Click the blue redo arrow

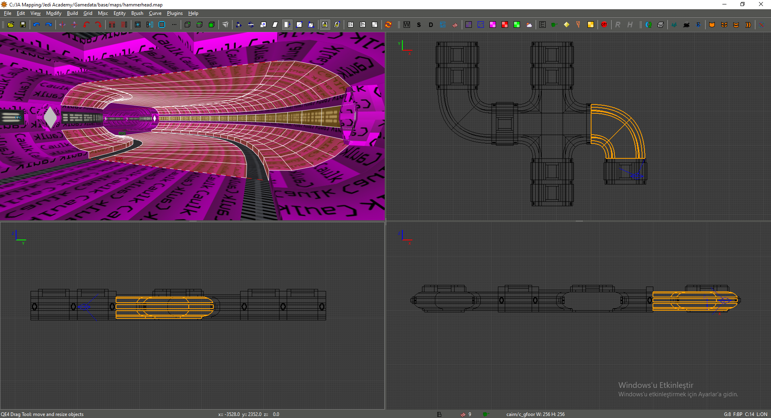click(49, 25)
